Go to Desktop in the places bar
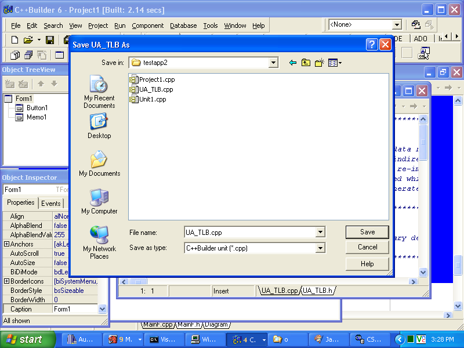Screen dimensions: 464x348 [x=99, y=126]
